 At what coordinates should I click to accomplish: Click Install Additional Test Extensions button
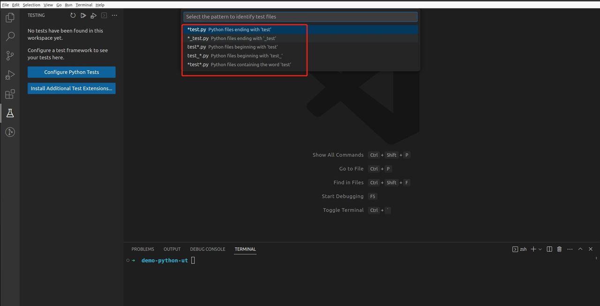[72, 88]
